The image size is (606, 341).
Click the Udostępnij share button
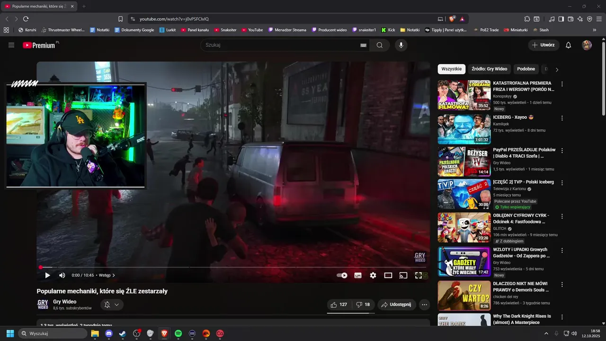[x=396, y=305]
